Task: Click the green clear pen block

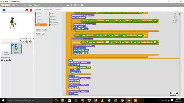Action: (70, 60)
